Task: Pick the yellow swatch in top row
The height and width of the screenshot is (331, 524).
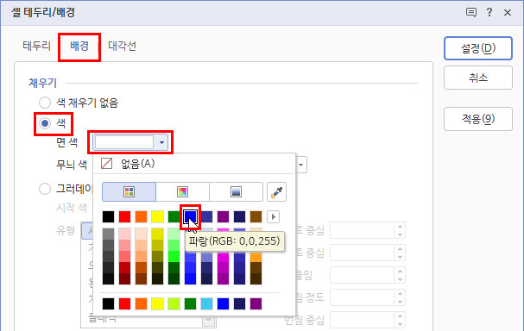Action: tap(157, 217)
